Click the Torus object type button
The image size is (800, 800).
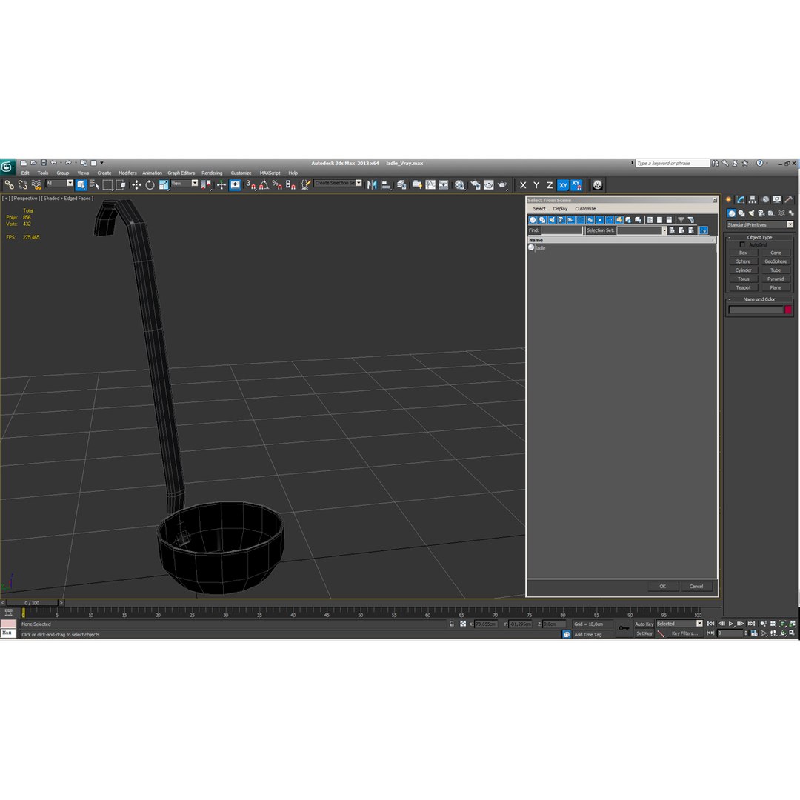(743, 279)
